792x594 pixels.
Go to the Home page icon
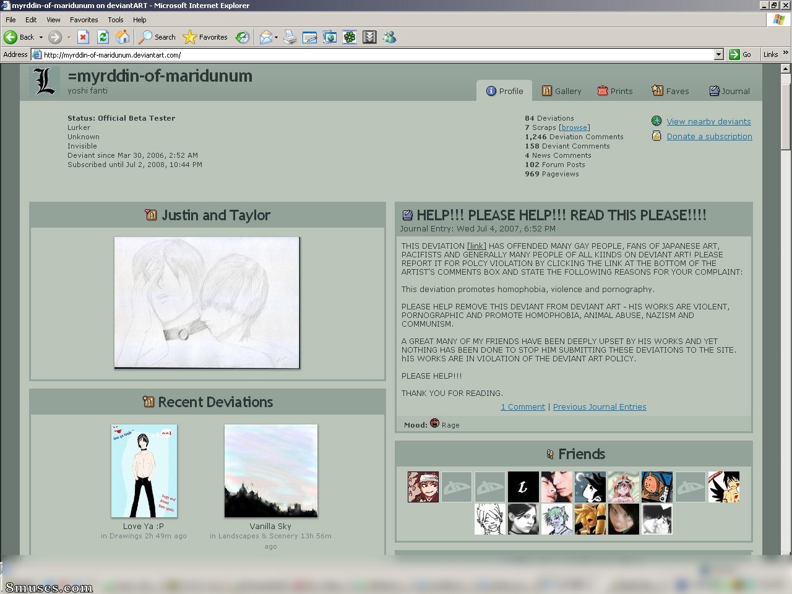[123, 37]
